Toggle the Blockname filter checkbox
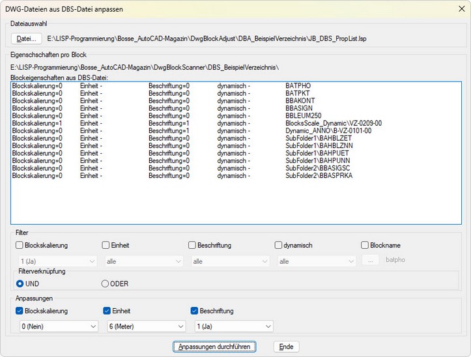 click(365, 245)
